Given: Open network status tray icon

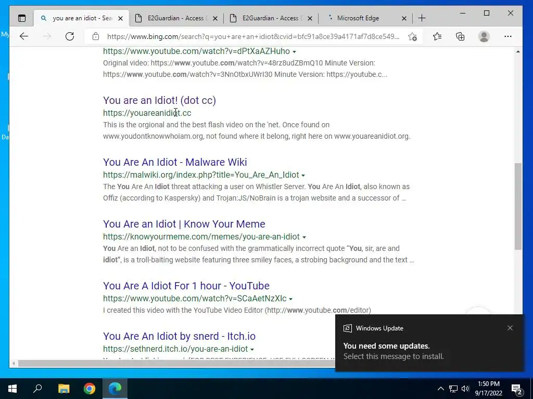Looking at the screenshot, I should (453, 389).
